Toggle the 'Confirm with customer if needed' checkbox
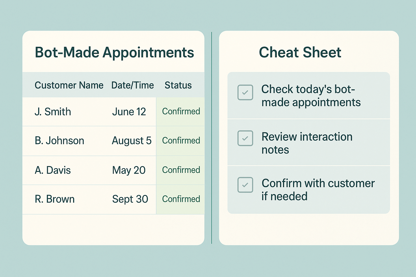 (x=245, y=185)
